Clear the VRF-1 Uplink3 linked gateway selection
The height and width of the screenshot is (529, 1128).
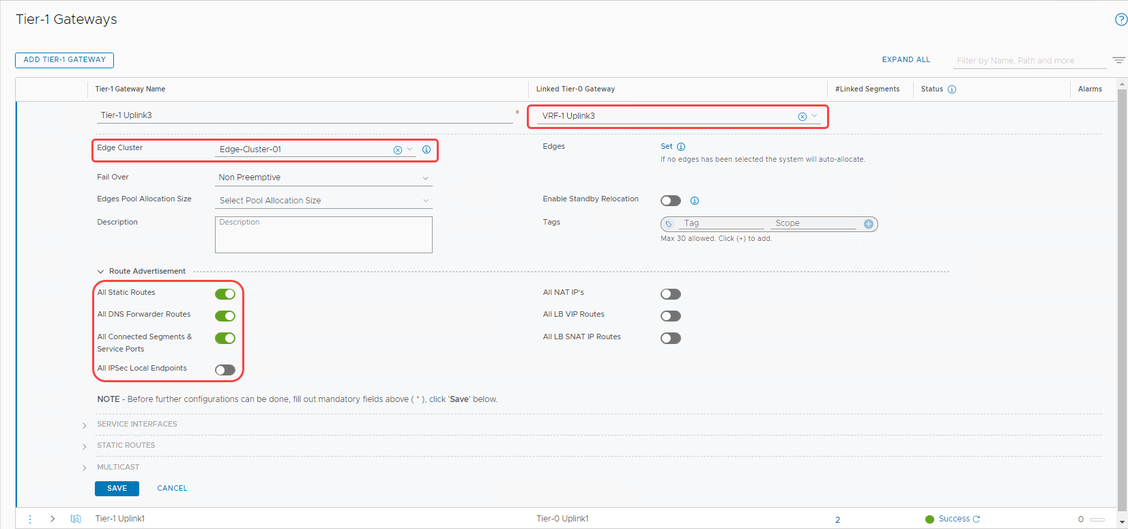[802, 117]
